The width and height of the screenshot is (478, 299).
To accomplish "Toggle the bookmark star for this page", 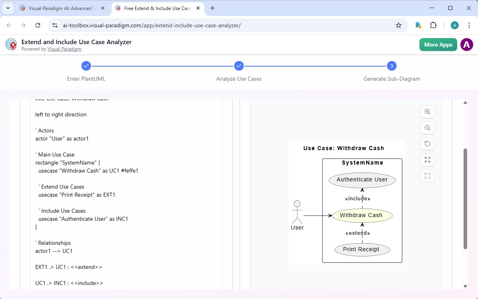I will (x=399, y=25).
